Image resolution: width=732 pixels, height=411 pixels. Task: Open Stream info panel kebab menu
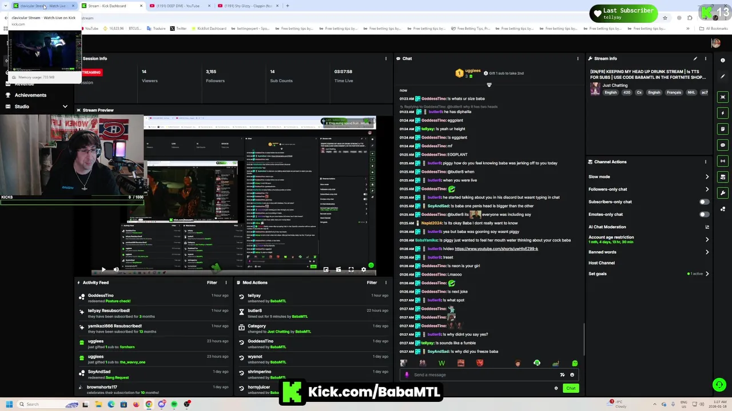coord(706,58)
